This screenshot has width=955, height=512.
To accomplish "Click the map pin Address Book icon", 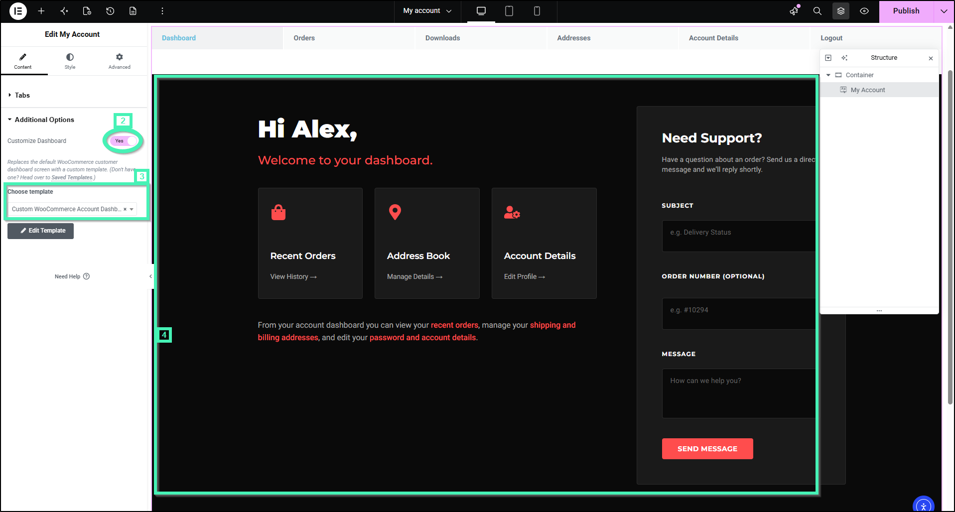I will click(x=395, y=212).
